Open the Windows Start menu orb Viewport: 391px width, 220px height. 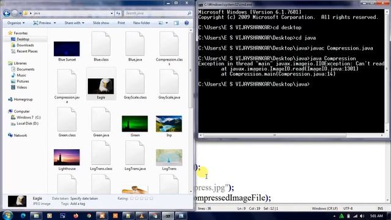[8, 215]
